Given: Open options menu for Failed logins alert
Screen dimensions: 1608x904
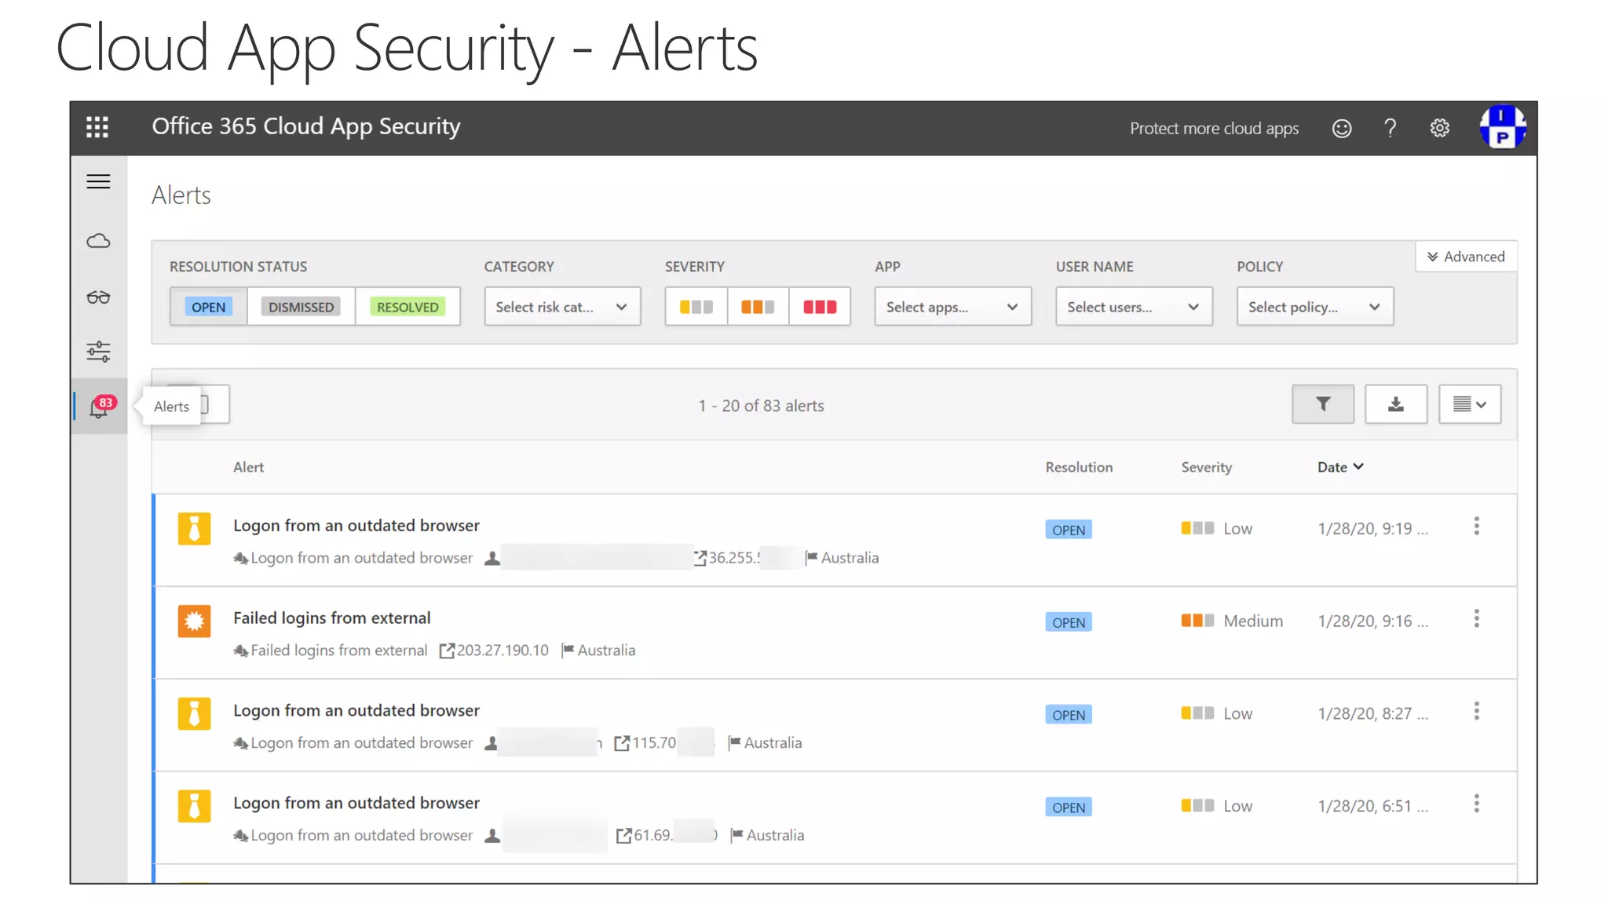Looking at the screenshot, I should click(x=1476, y=619).
